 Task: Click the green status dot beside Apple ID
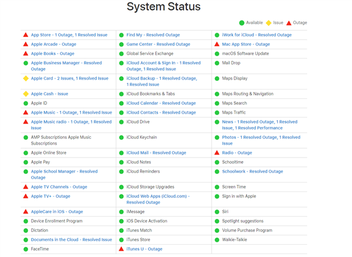click(x=26, y=103)
